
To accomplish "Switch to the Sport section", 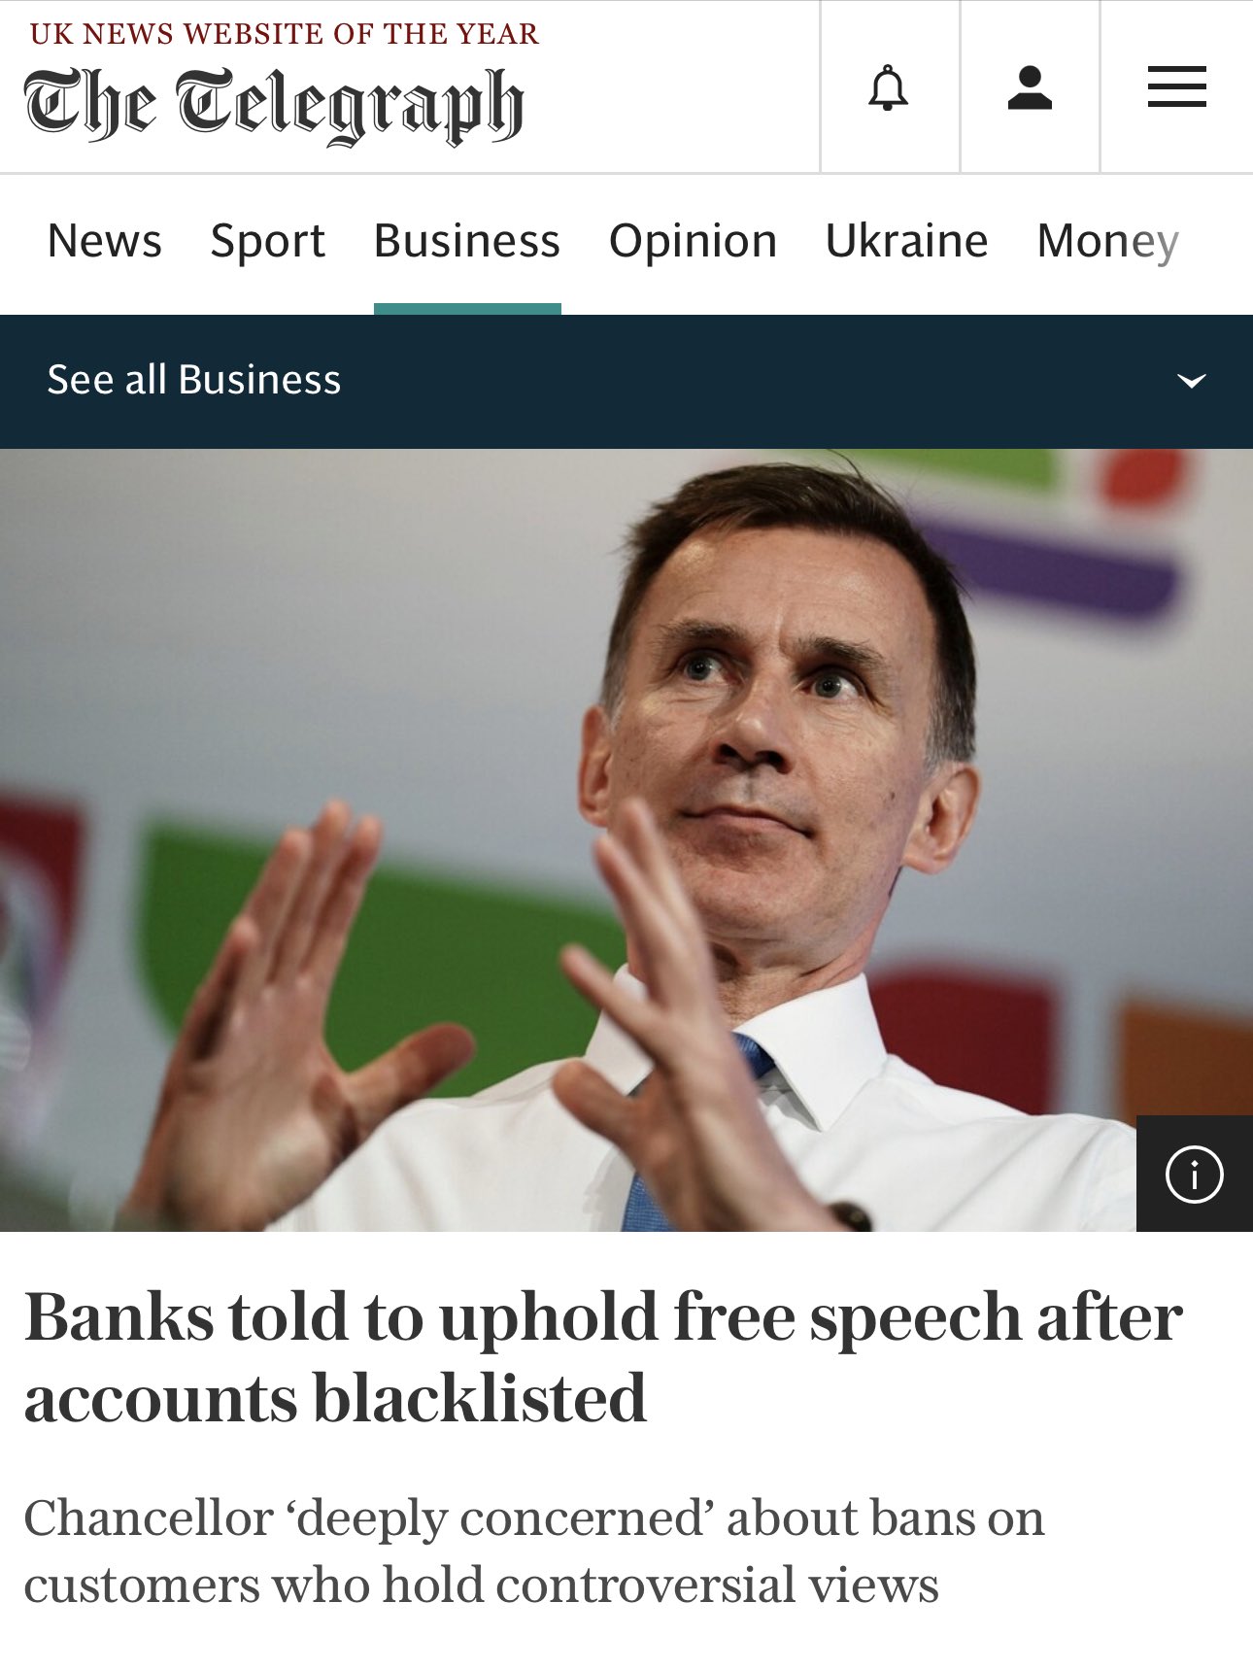I will 268,241.
